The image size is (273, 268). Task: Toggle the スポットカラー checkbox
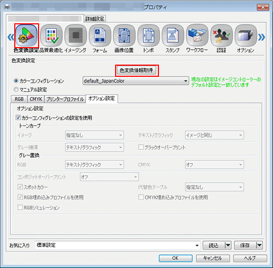[x=20, y=187]
